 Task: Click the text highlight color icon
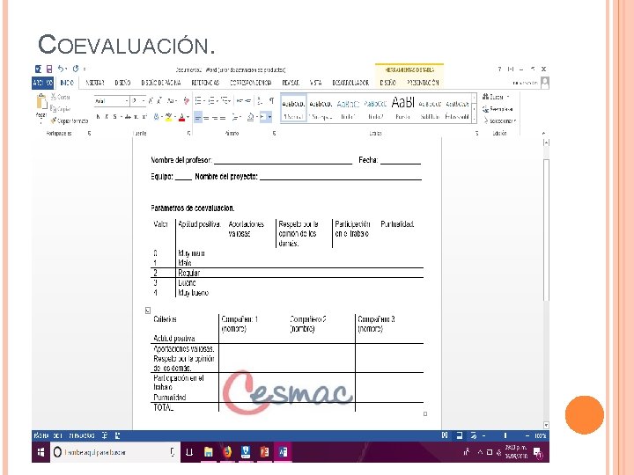click(x=168, y=117)
